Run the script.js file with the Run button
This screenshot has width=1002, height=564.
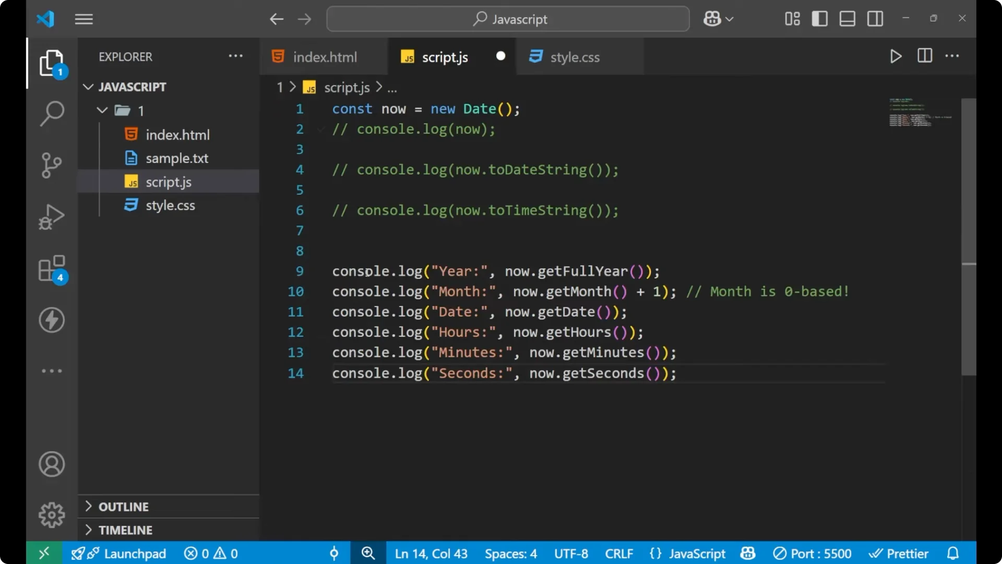896,56
